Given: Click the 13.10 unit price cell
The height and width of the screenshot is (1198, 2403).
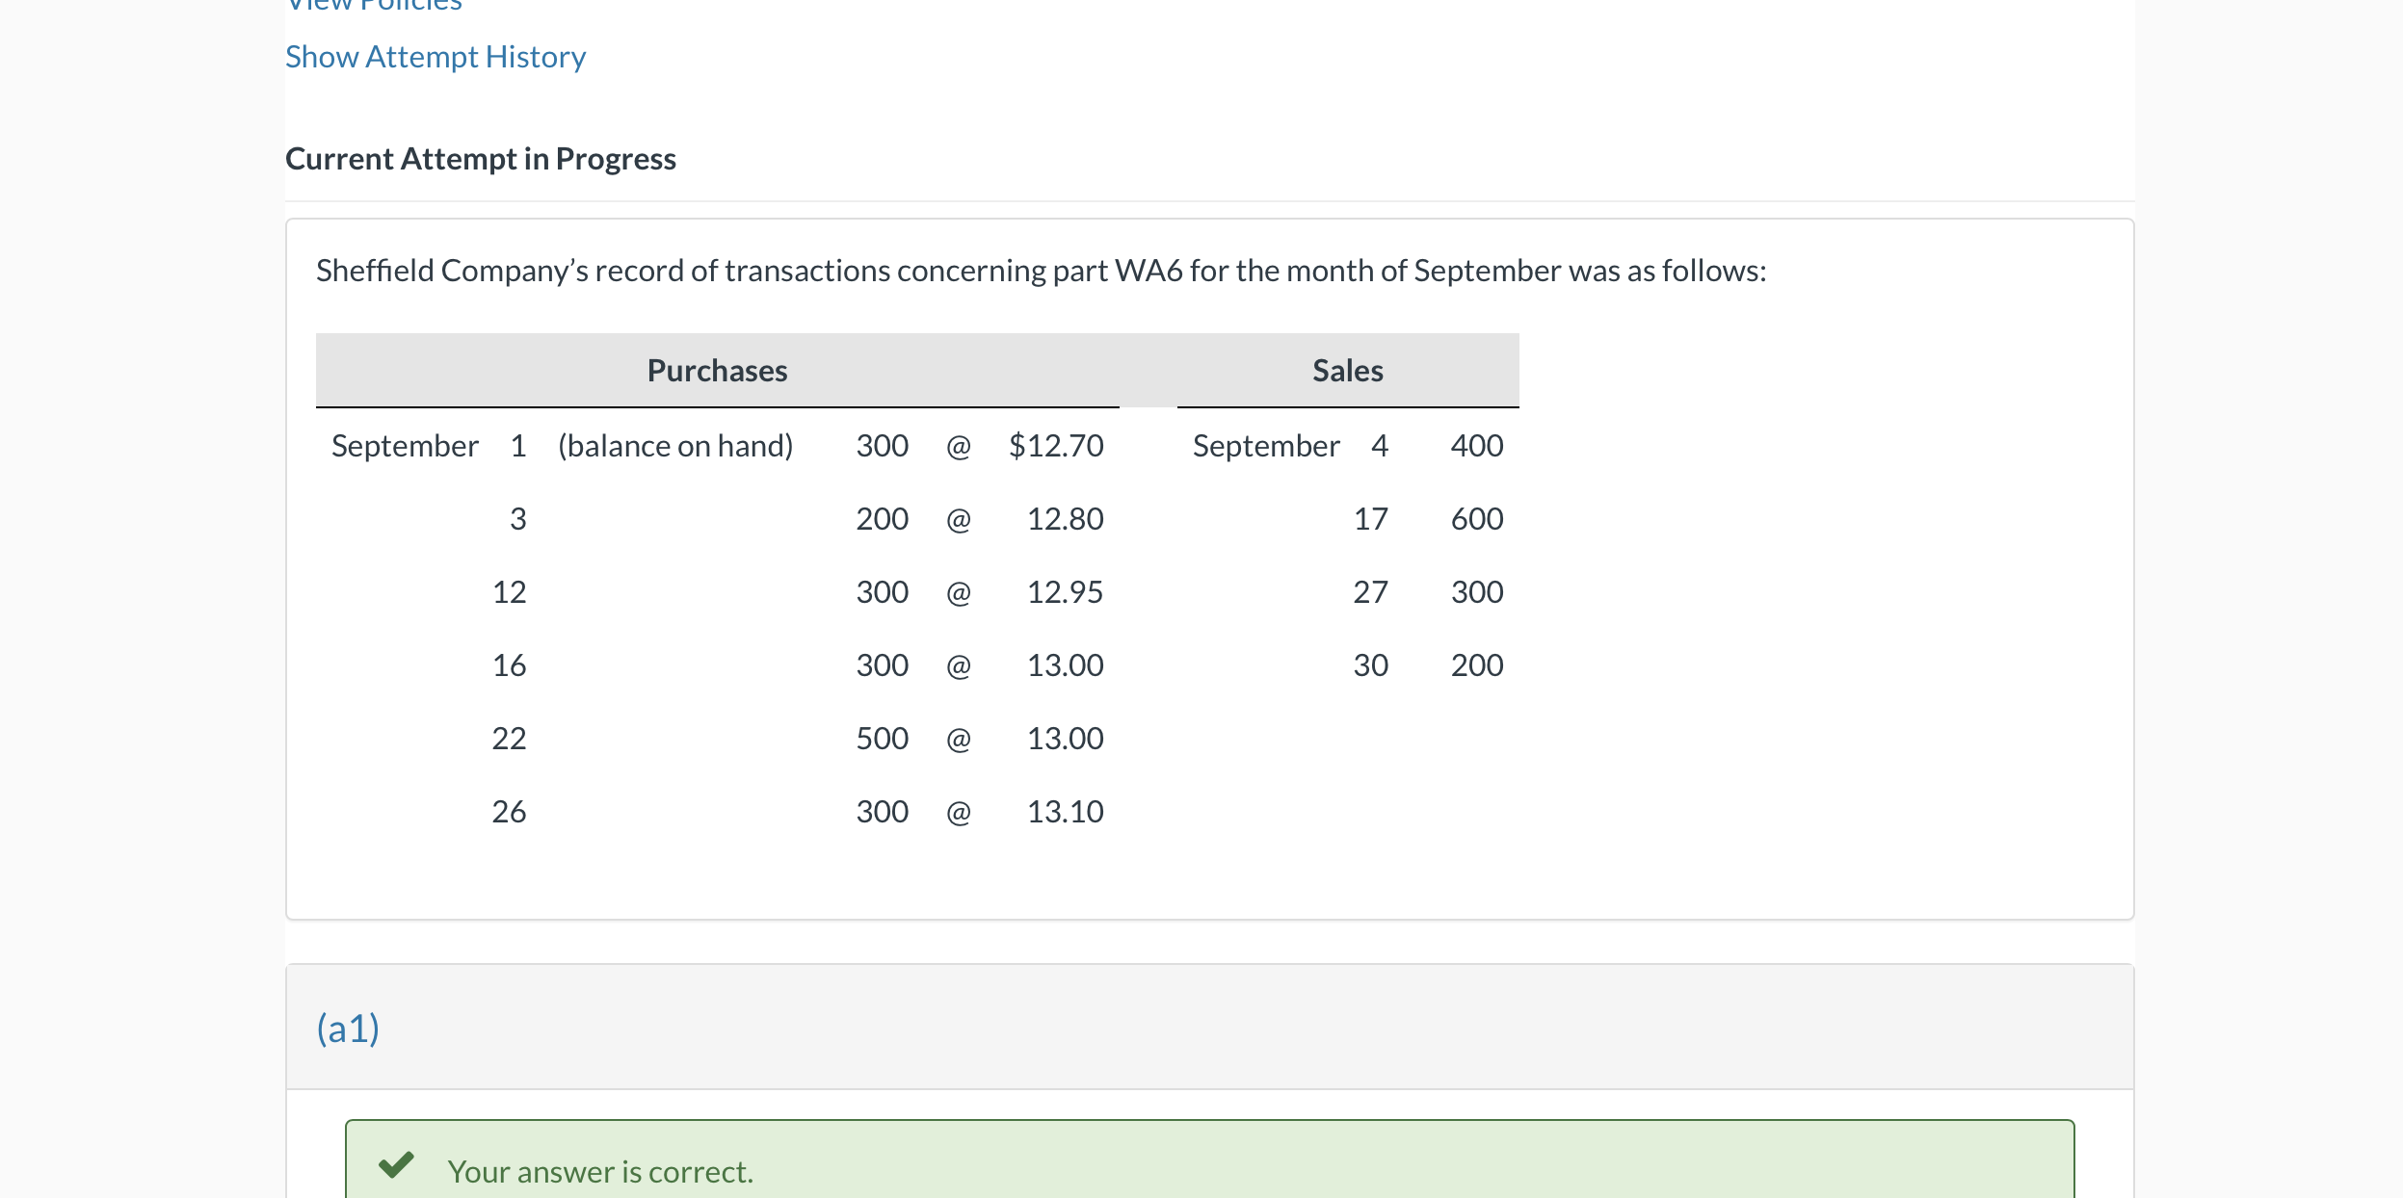Looking at the screenshot, I should (x=1065, y=812).
